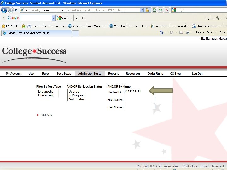
Task: Click the browser Forward arrow button
Action: [x=11, y=10]
